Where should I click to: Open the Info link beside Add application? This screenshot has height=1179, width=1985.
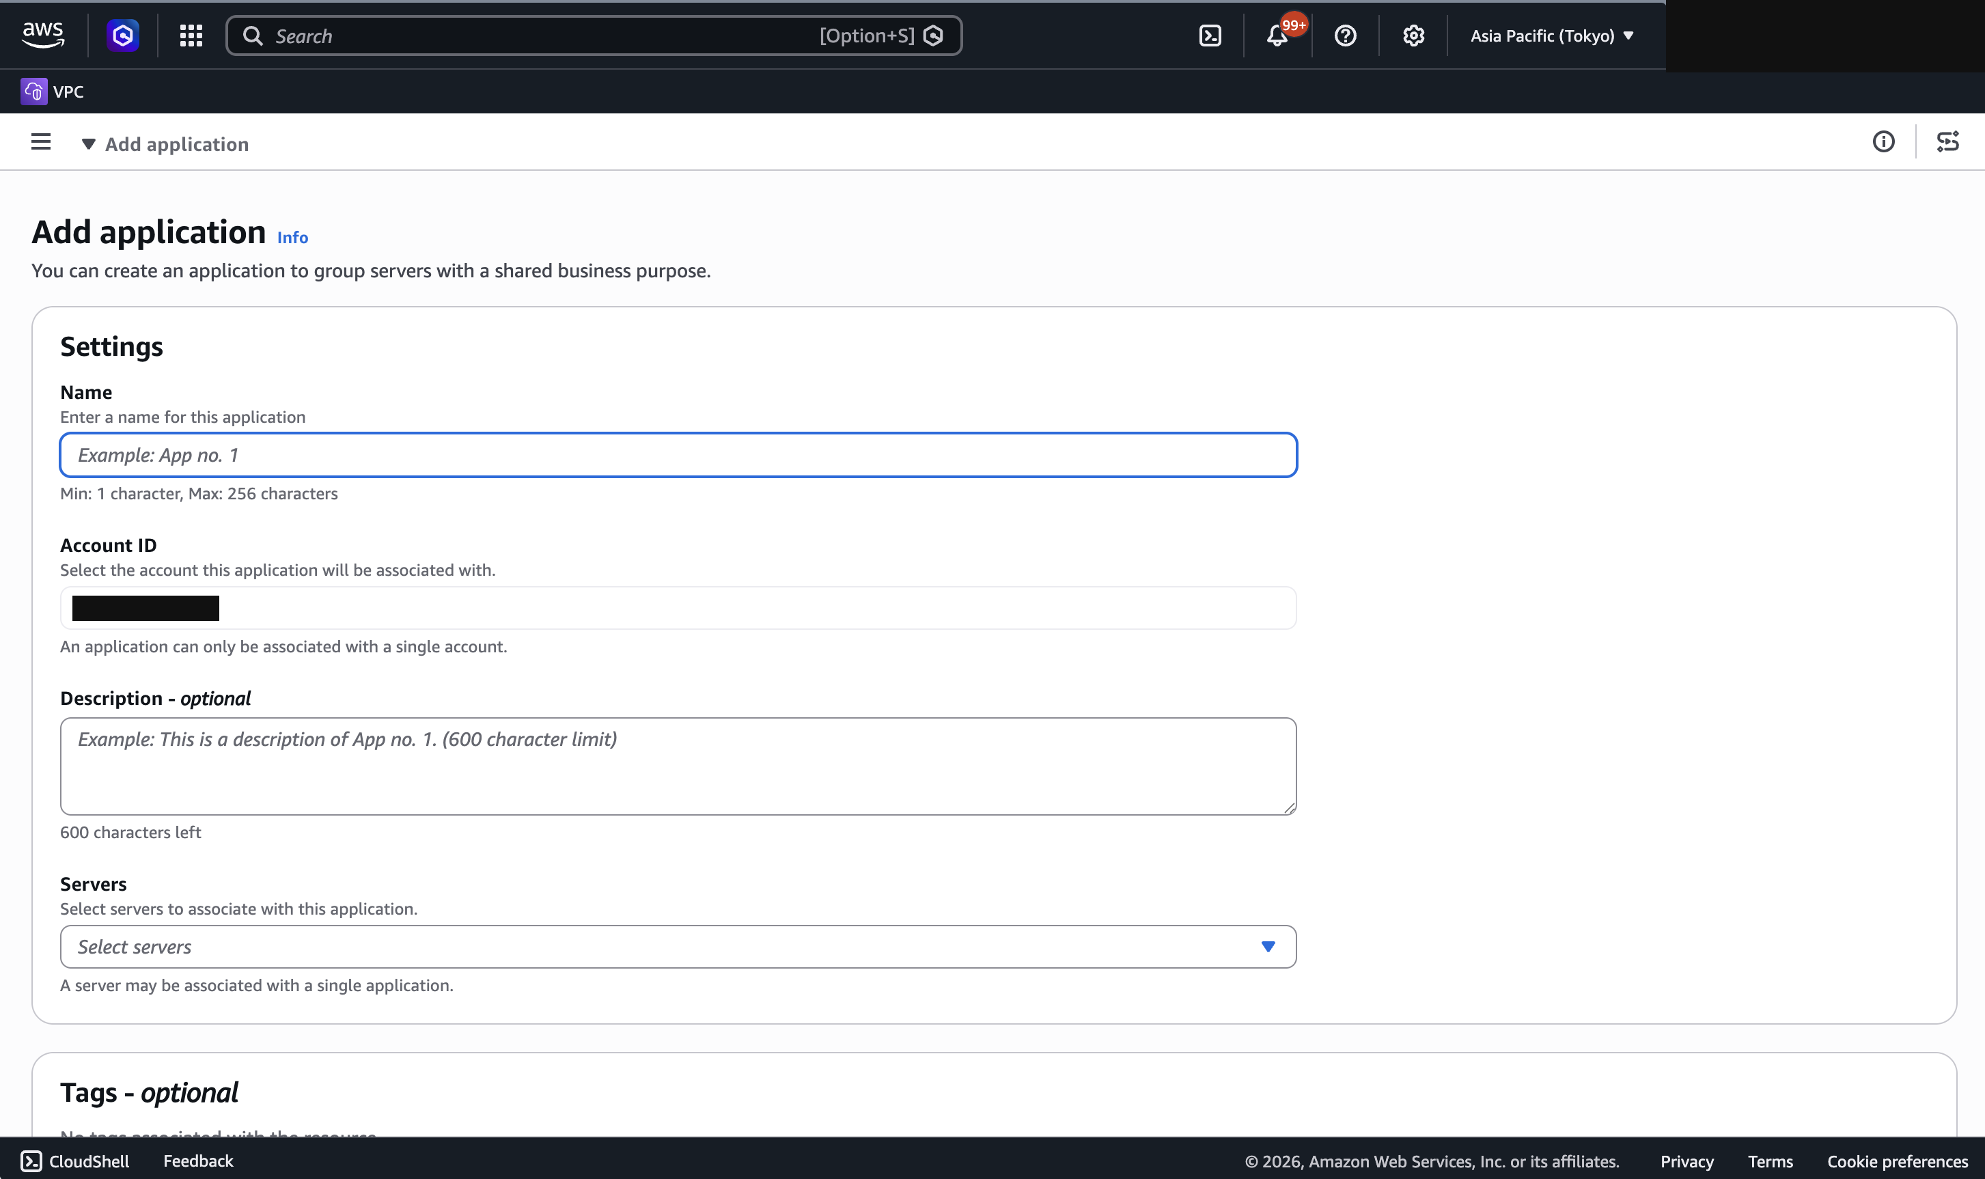click(292, 237)
